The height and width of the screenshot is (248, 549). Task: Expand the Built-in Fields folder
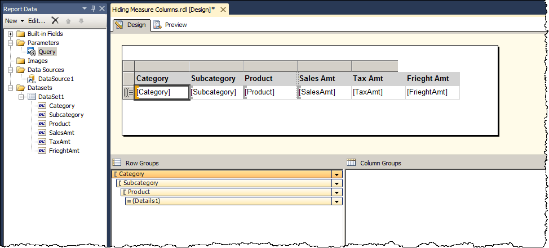point(11,34)
